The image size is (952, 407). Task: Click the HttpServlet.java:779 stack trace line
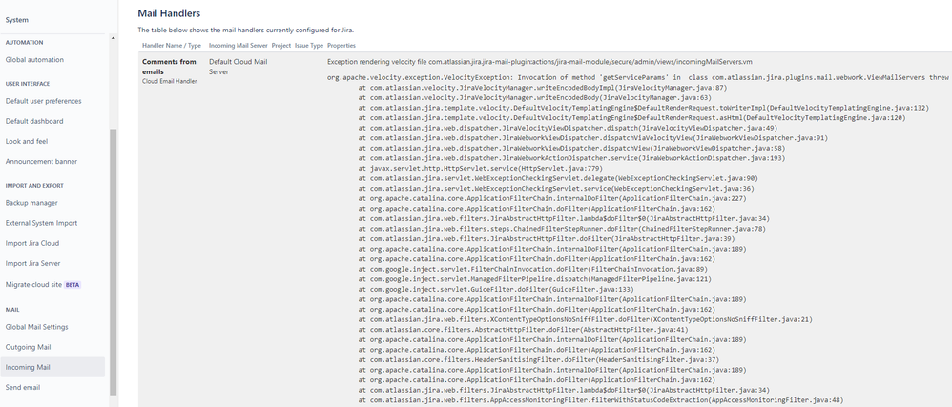[x=480, y=169]
